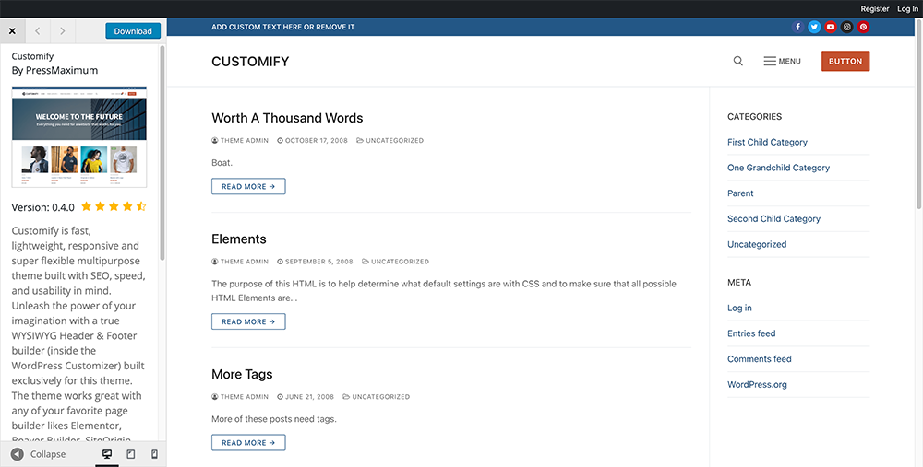Click the CUSTOMIFY site title
Image resolution: width=923 pixels, height=467 pixels.
point(250,62)
